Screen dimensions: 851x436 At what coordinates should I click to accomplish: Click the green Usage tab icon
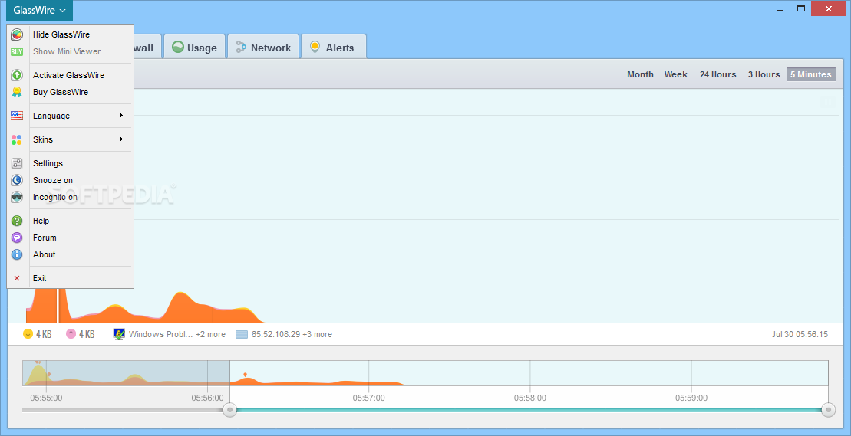[x=178, y=47]
